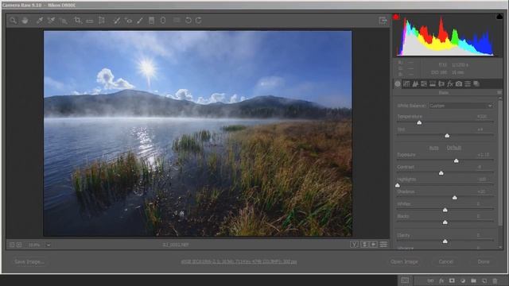Screen dimensions: 509x286
Task: Activate the Targeted Adjustment tool
Action: tap(64, 21)
